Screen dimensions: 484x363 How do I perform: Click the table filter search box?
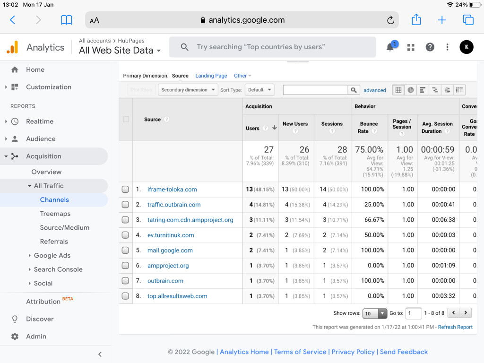(x=315, y=90)
